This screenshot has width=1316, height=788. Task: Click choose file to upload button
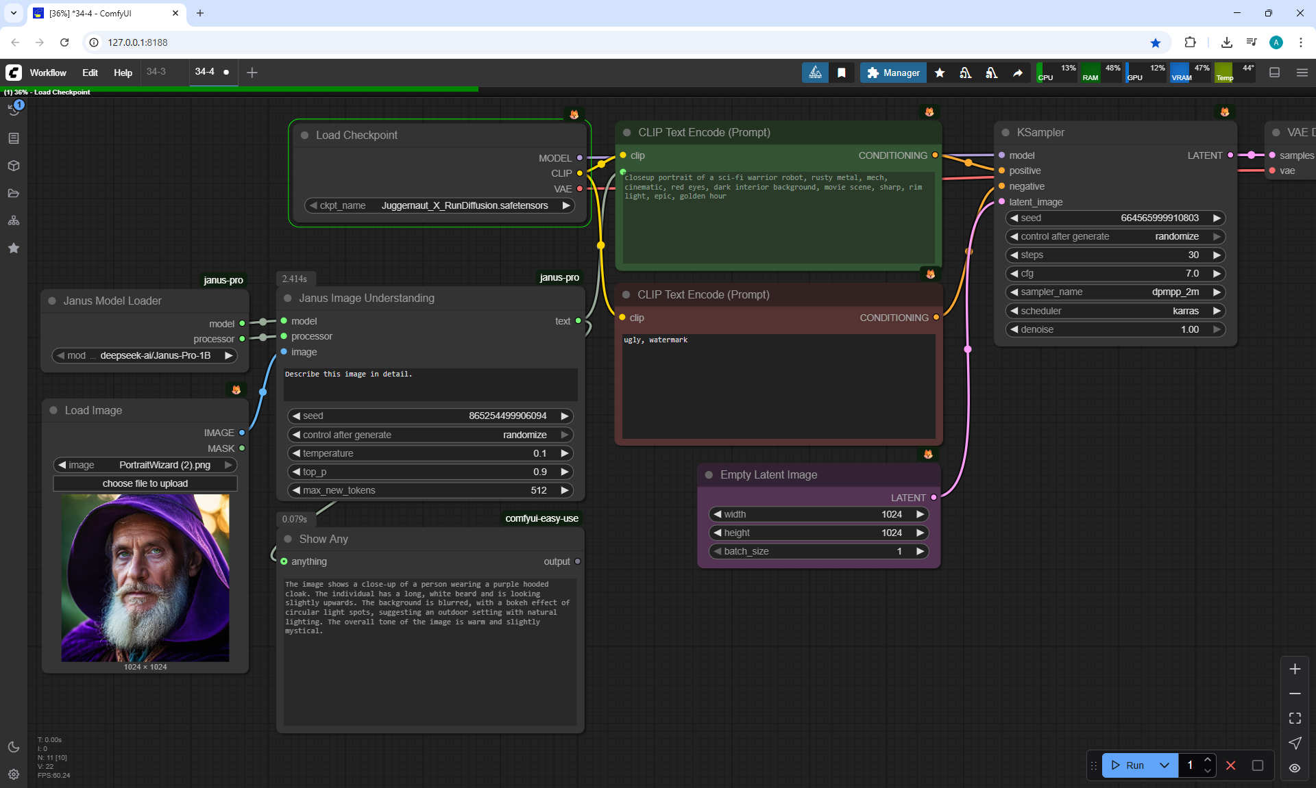point(145,483)
